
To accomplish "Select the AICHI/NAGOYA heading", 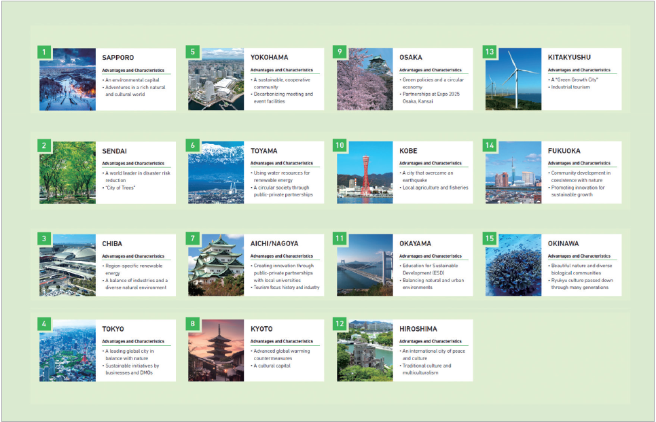I will [x=274, y=243].
